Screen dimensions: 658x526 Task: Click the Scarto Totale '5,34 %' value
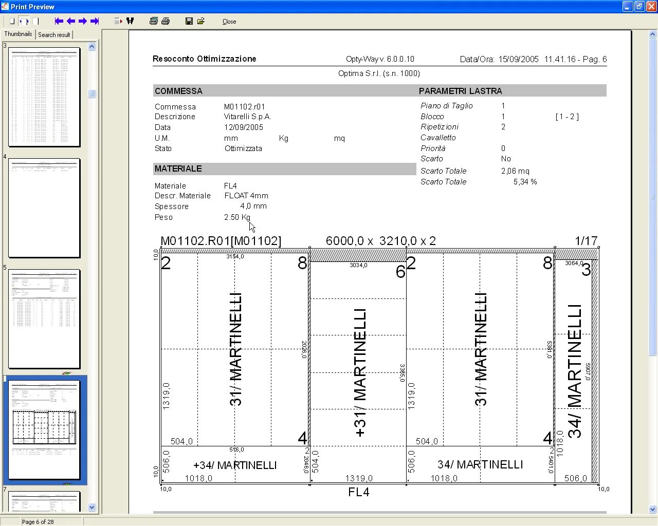(525, 182)
